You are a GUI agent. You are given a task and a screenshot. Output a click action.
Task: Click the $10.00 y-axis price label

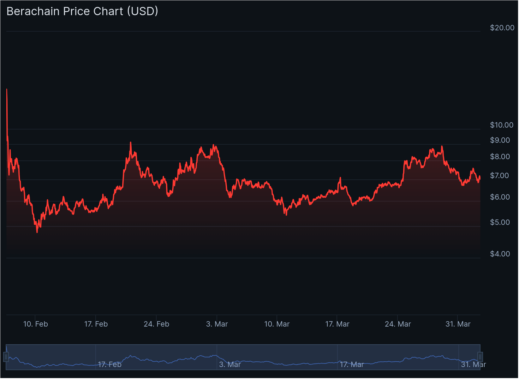pos(502,125)
